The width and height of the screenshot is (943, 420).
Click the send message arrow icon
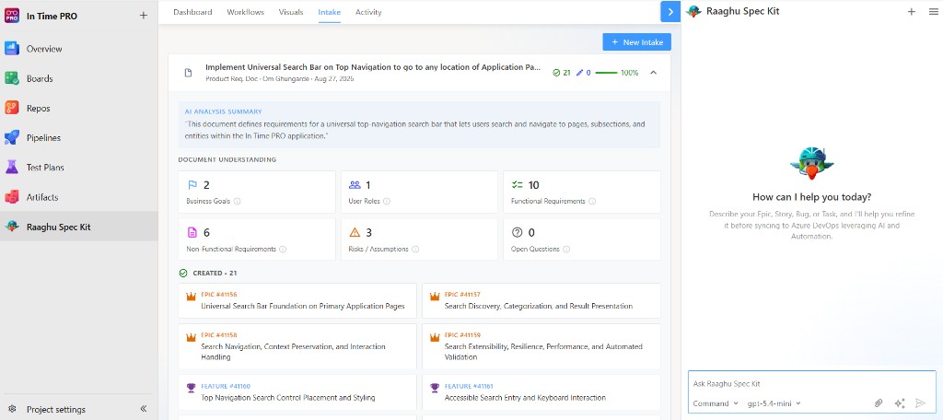tap(920, 403)
